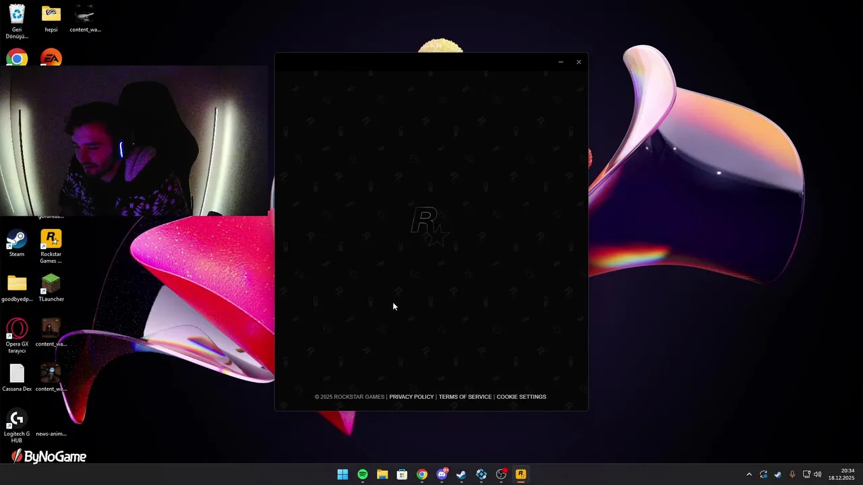The width and height of the screenshot is (863, 485).
Task: Select content_wa... icon beside Opera GX
Action: pos(51,333)
